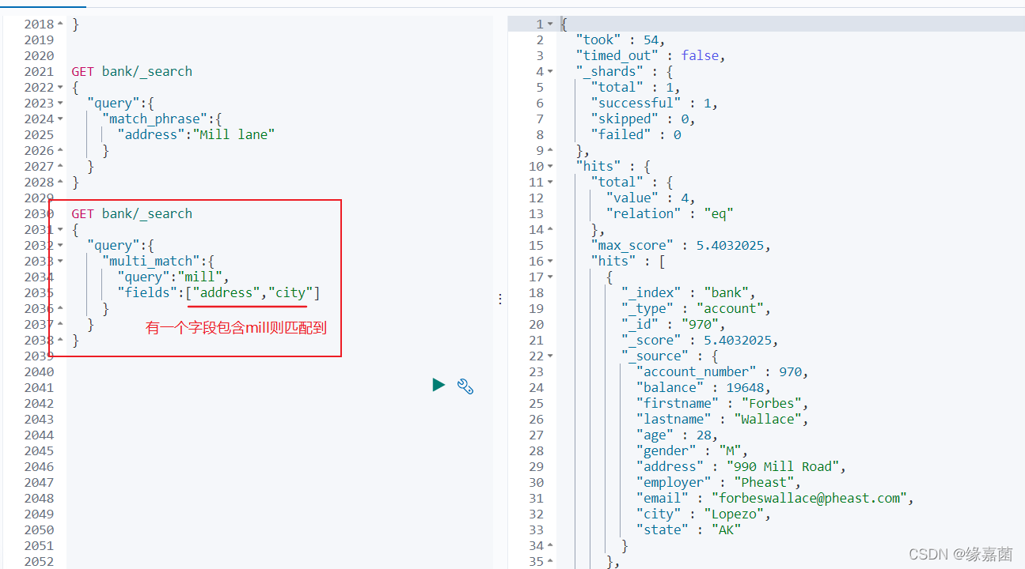
Task: Click the "query":"mill" line
Action: [173, 277]
